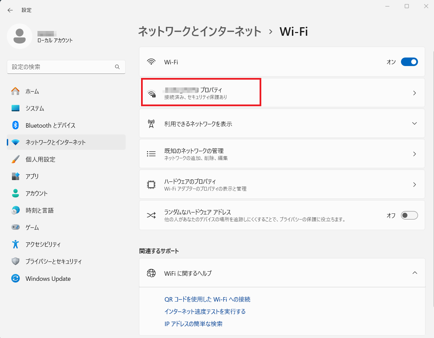Click the globe help icon for WiFi に関するヘルプ
The image size is (434, 338).
coord(151,273)
